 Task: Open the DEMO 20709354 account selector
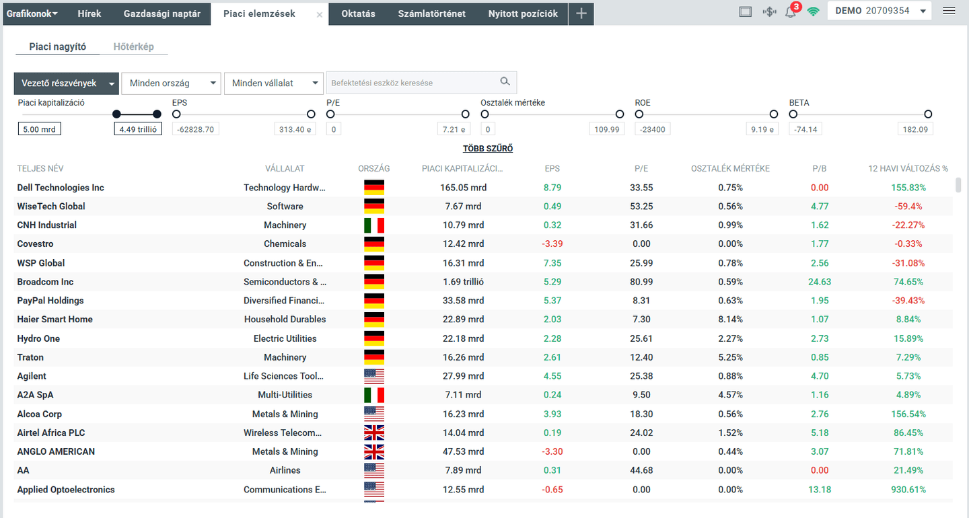click(879, 11)
